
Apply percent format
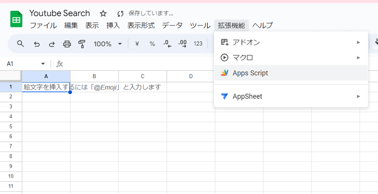(x=152, y=44)
